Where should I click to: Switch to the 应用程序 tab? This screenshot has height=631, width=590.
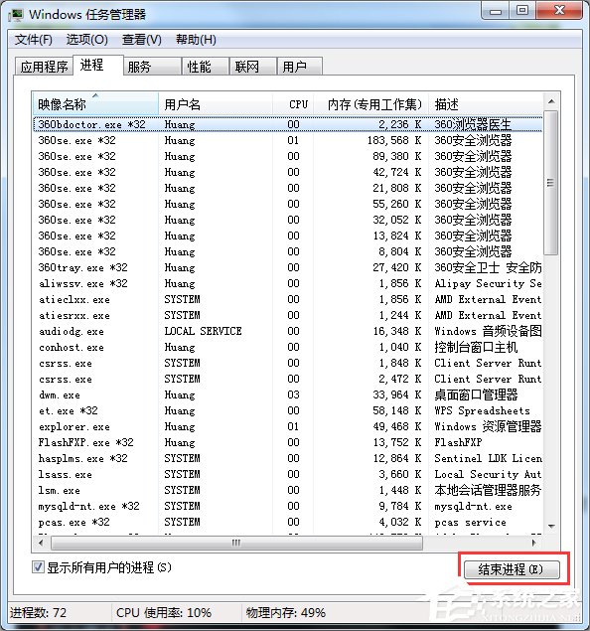click(x=44, y=67)
